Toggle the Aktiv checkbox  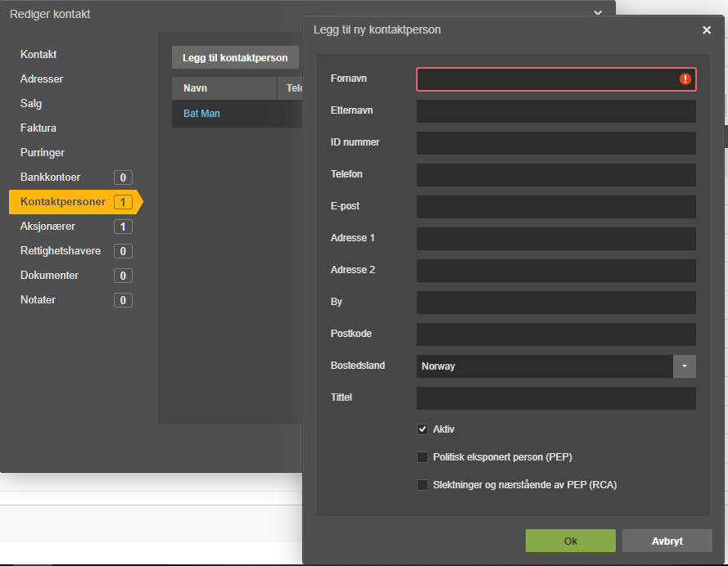click(423, 429)
